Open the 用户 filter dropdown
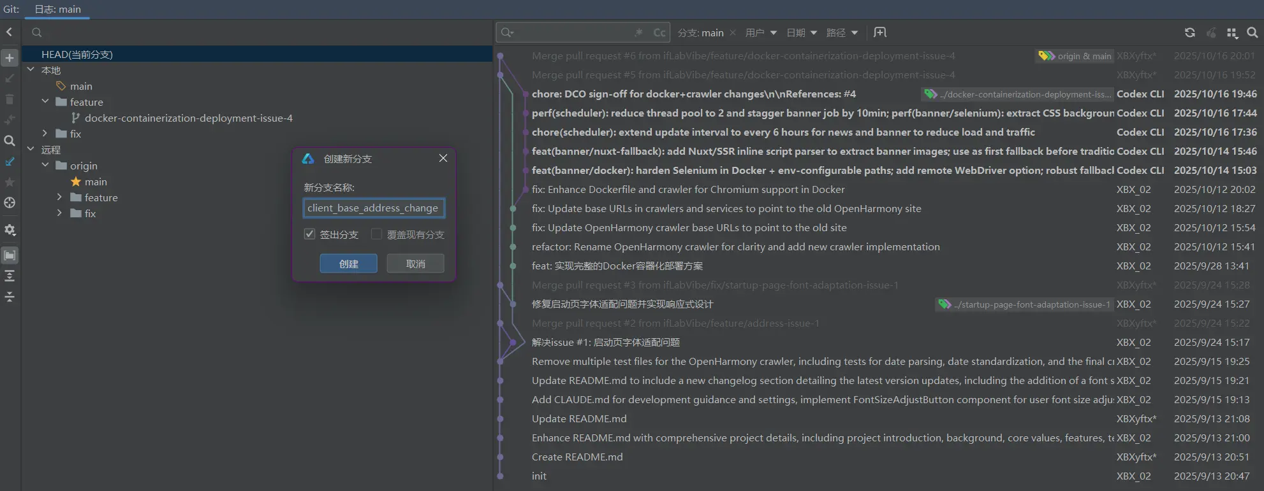Screen dimensions: 1264x491 761,32
